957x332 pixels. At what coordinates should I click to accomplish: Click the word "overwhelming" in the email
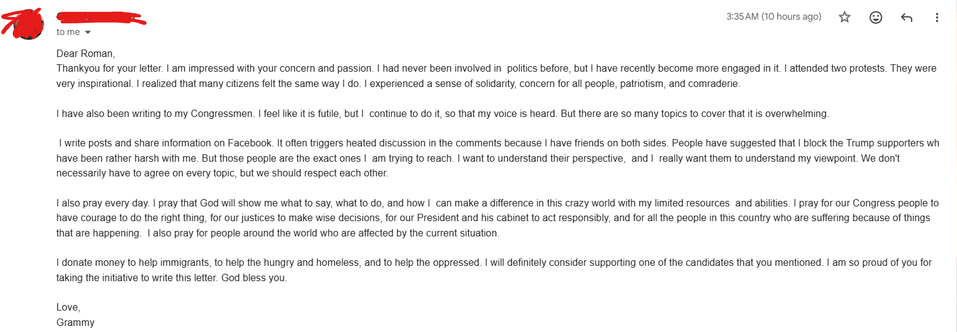pyautogui.click(x=800, y=114)
